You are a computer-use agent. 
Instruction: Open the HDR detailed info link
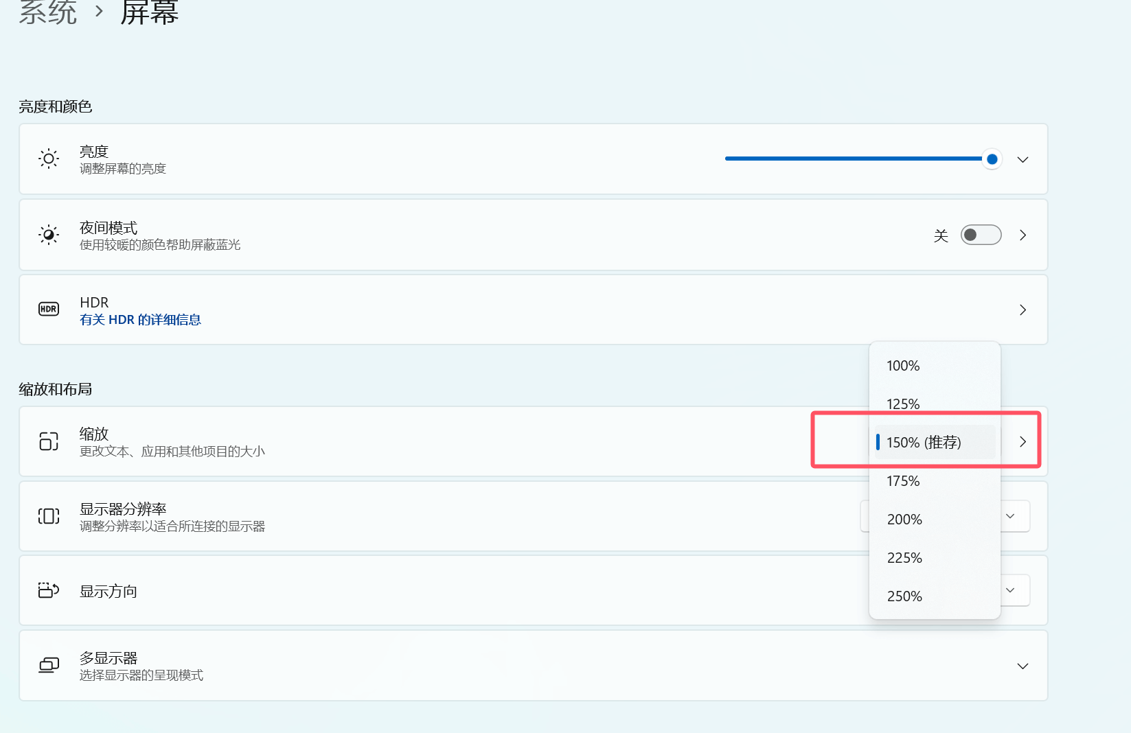pos(140,320)
